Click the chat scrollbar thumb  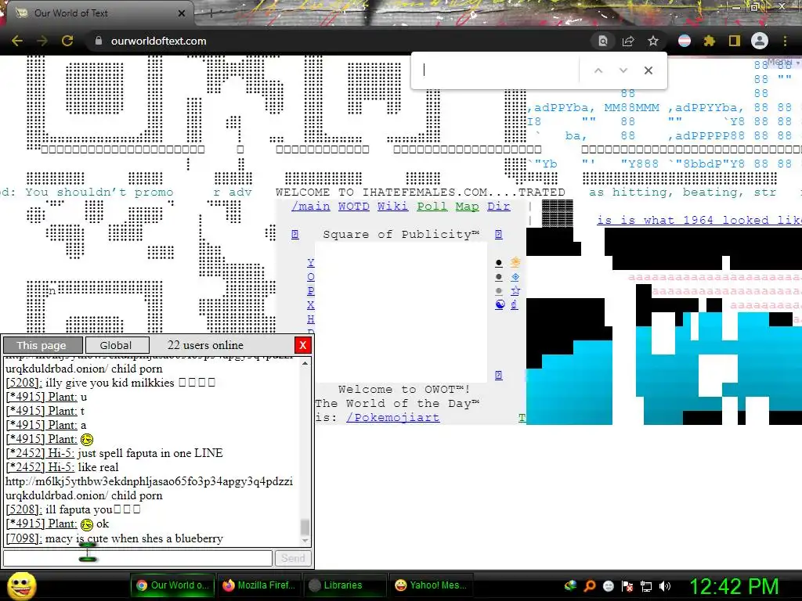point(305,527)
